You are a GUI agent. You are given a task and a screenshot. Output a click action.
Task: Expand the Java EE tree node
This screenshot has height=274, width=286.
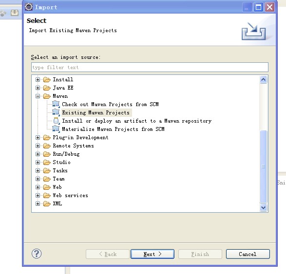point(38,88)
